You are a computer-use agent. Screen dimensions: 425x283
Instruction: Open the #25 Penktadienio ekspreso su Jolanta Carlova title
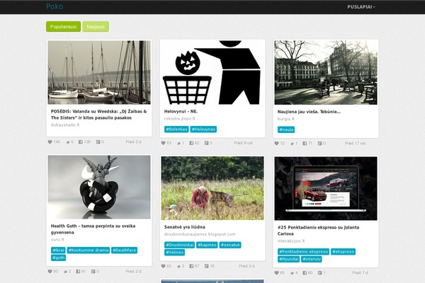318,231
